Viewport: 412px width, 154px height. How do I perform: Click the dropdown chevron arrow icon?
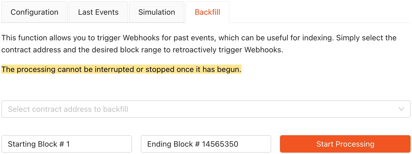(x=401, y=109)
